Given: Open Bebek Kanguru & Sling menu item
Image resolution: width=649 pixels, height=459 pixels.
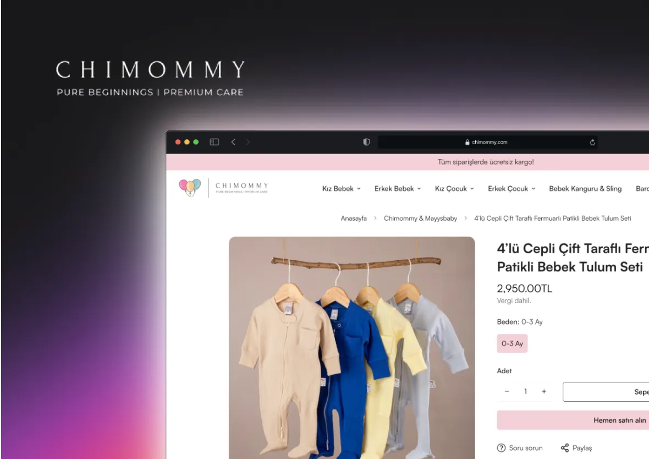Looking at the screenshot, I should (x=585, y=188).
